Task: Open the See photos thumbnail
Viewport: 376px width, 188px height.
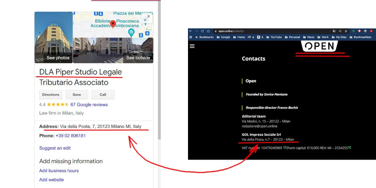Action: pyautogui.click(x=53, y=38)
